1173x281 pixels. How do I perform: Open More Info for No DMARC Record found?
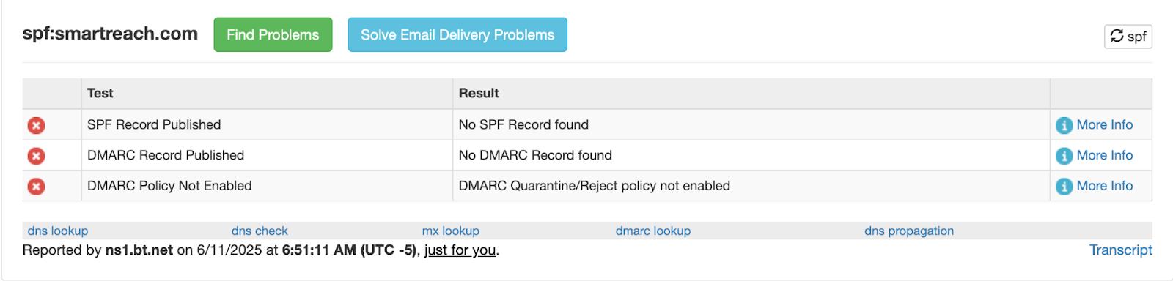pyautogui.click(x=1104, y=155)
